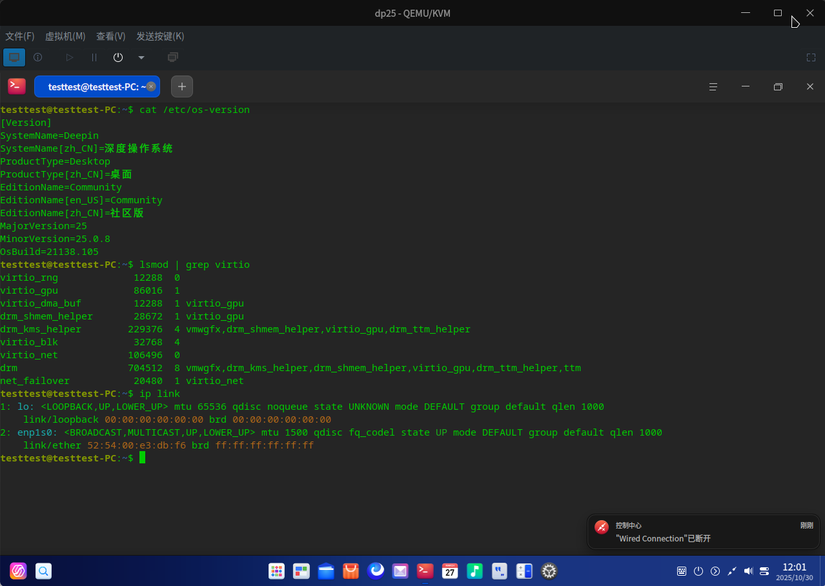Open the mail client dock icon
825x586 pixels.
[x=400, y=571]
